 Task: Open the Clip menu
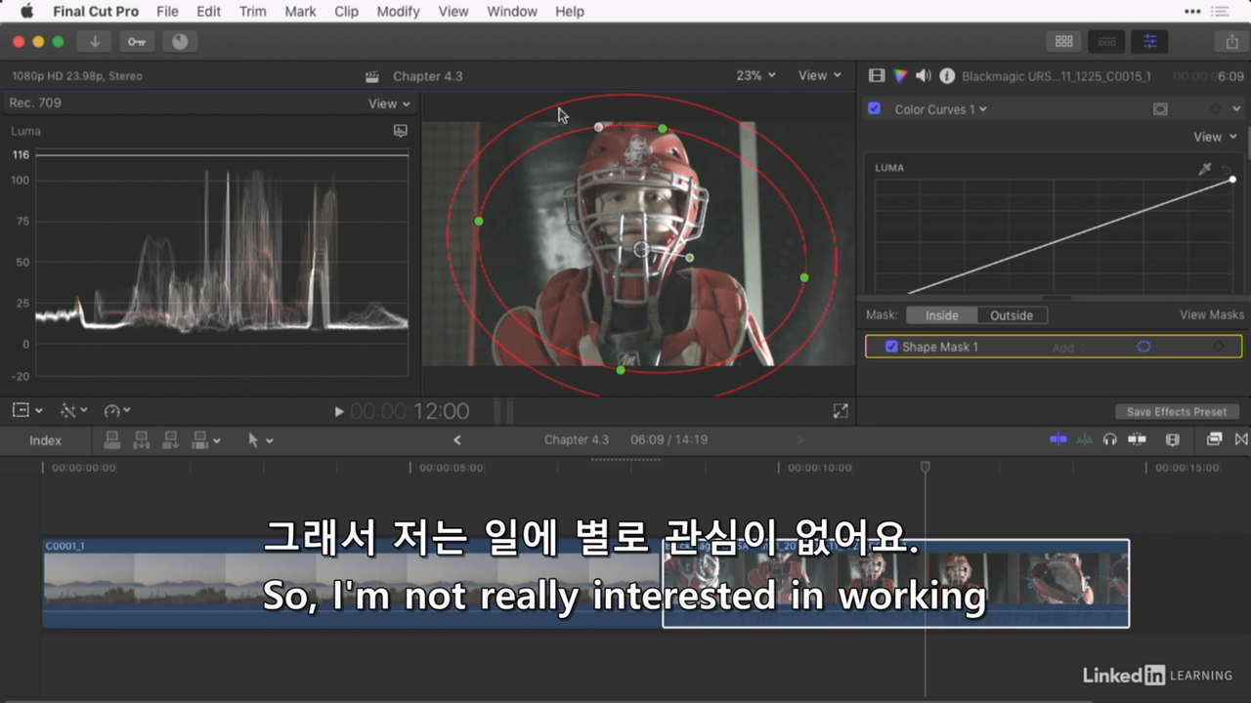[x=346, y=12]
